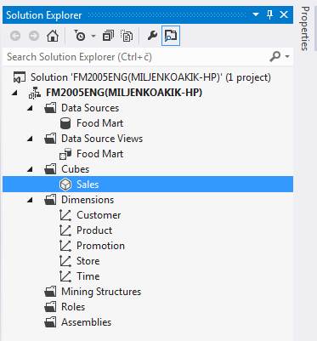317x341 pixels.
Task: Select the Promotion dimension icon
Action: pos(65,246)
